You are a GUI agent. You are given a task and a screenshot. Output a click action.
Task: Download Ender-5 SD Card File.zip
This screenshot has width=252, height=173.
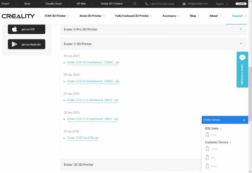point(83,138)
